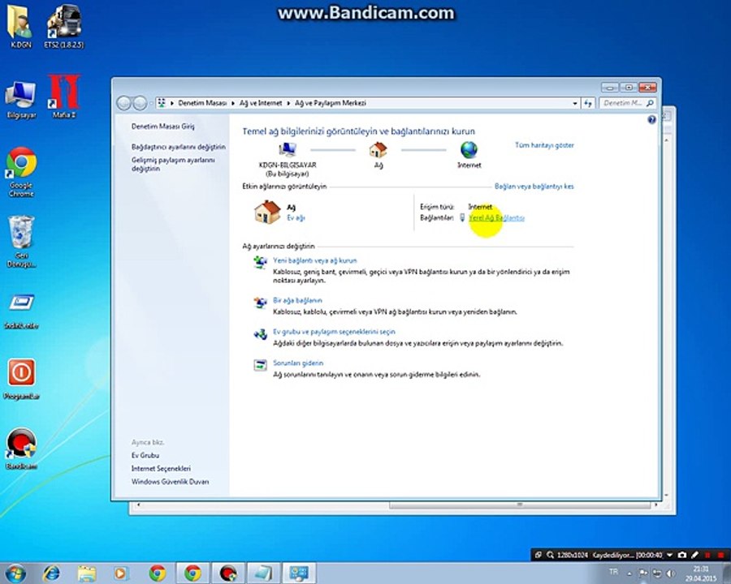Switch to Bandicam taskbar window
This screenshot has width=731, height=584.
point(228,573)
